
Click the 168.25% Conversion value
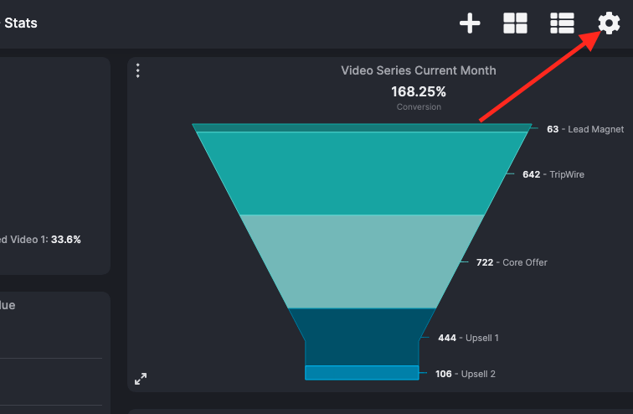pyautogui.click(x=419, y=91)
